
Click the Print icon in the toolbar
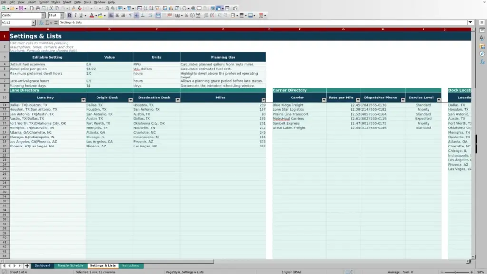(38, 9)
